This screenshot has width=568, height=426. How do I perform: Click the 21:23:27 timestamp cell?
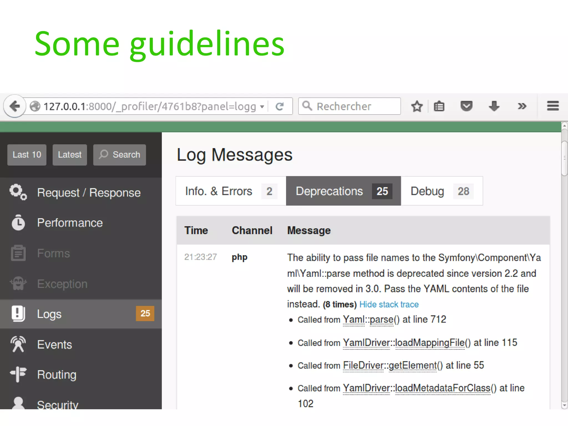point(201,257)
